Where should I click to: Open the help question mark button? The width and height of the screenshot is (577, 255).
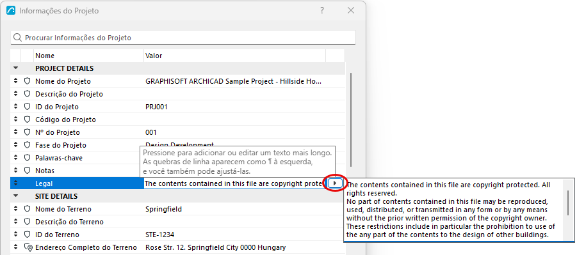[322, 10]
